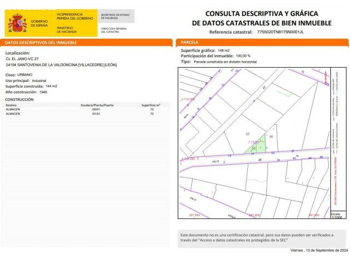Screen dimensions: 350x262
Task: Click 'ALMACEN' in the /00/01 row
Action: pos(13,109)
